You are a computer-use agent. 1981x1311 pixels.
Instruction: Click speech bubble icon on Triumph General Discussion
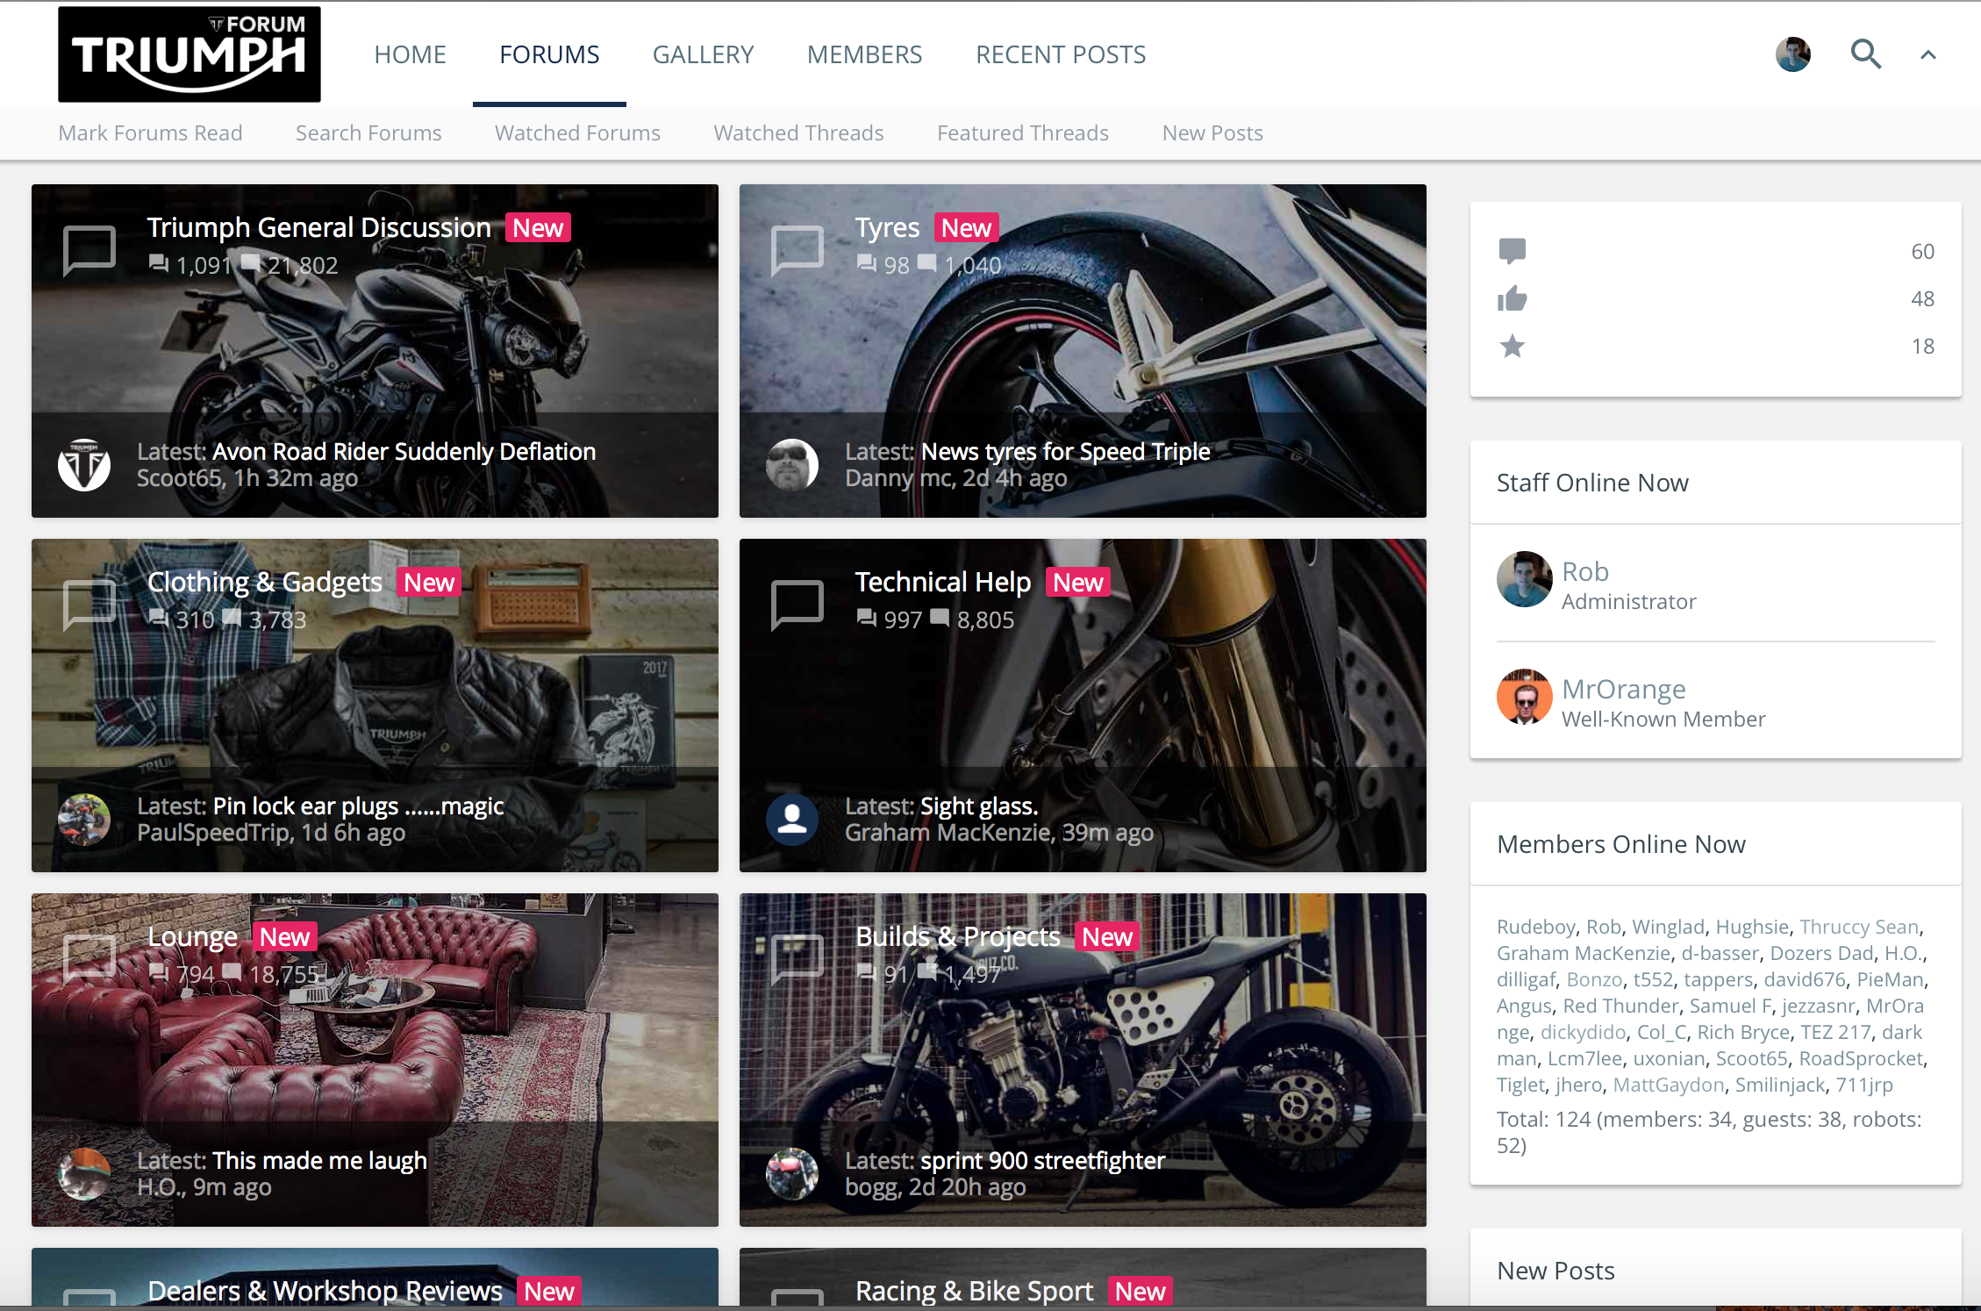coord(89,250)
